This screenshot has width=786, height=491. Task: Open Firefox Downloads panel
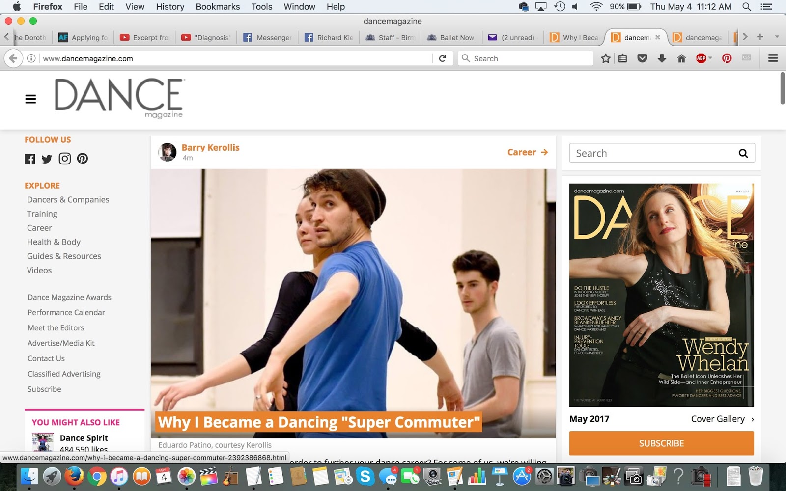click(x=662, y=58)
